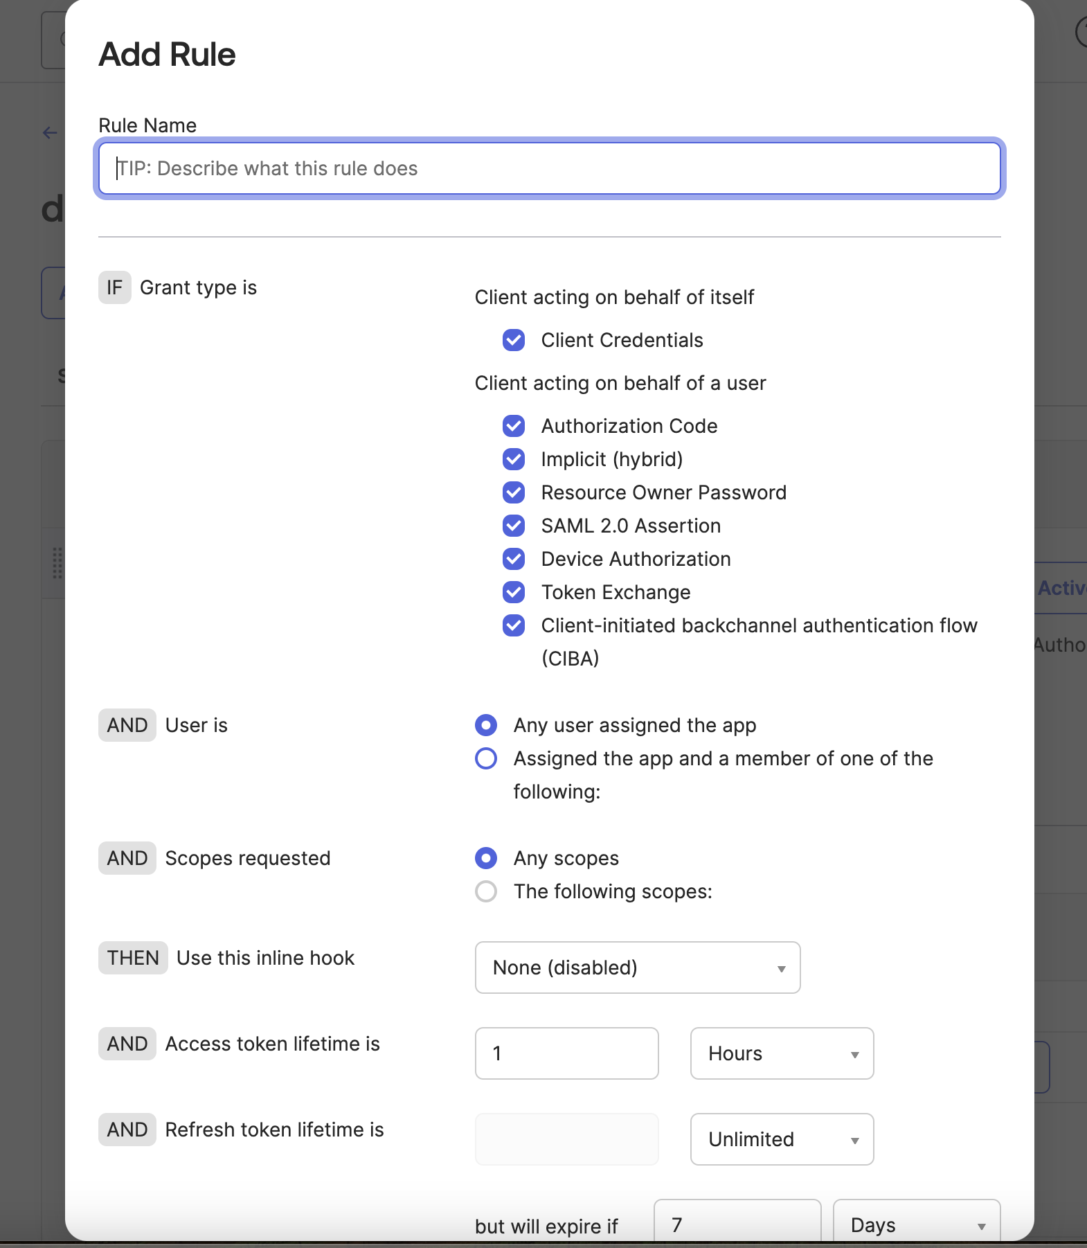The width and height of the screenshot is (1087, 1248).
Task: Choose 'The following scopes' radio option
Action: pyautogui.click(x=486, y=891)
